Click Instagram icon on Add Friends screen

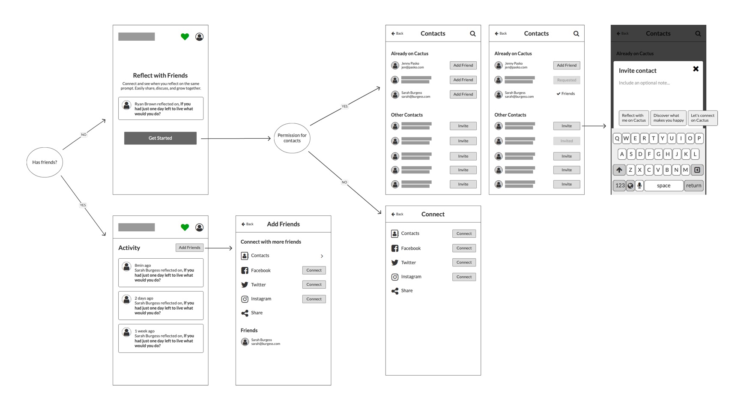point(245,299)
